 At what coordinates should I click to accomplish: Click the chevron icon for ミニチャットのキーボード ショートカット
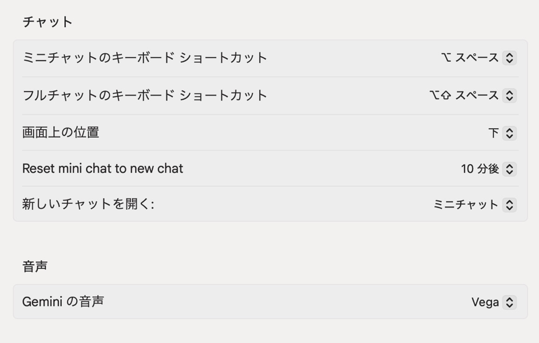point(509,58)
